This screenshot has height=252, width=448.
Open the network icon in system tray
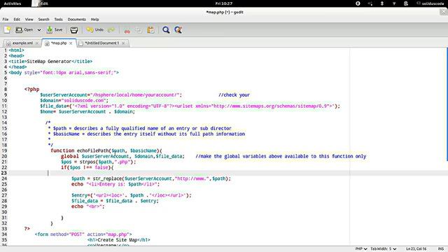394,3
